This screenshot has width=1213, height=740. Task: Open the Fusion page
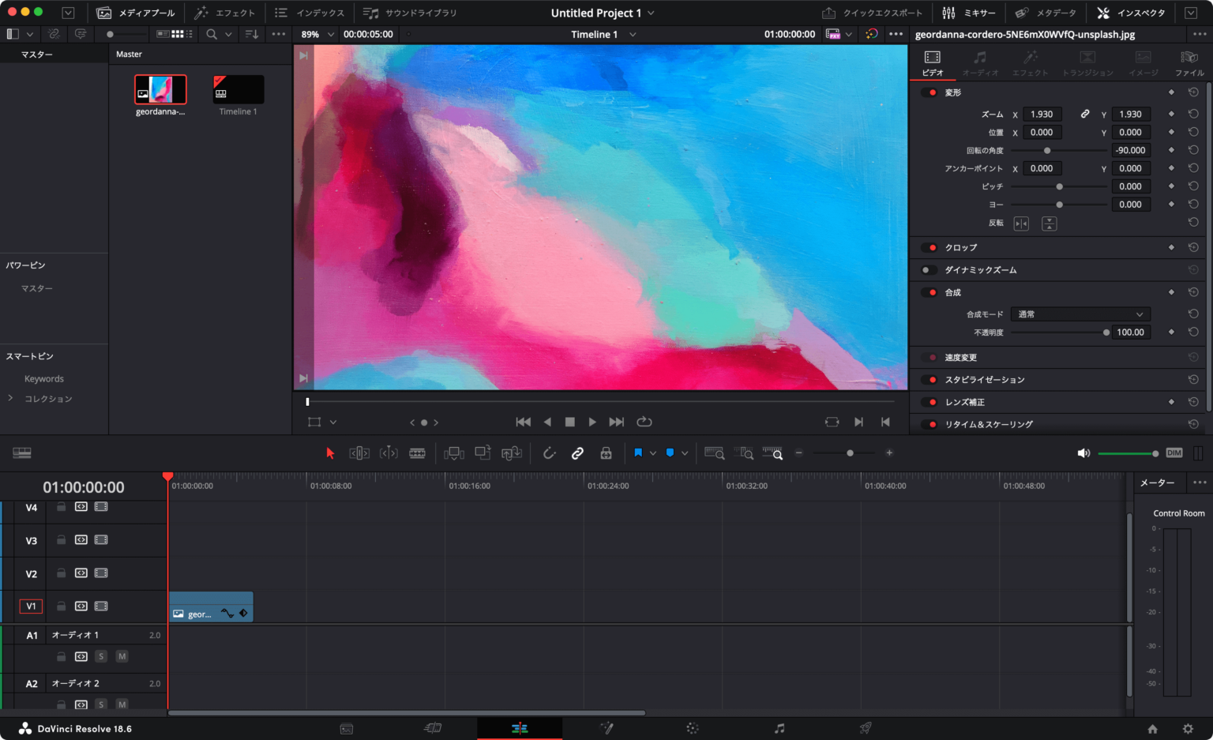(x=606, y=727)
